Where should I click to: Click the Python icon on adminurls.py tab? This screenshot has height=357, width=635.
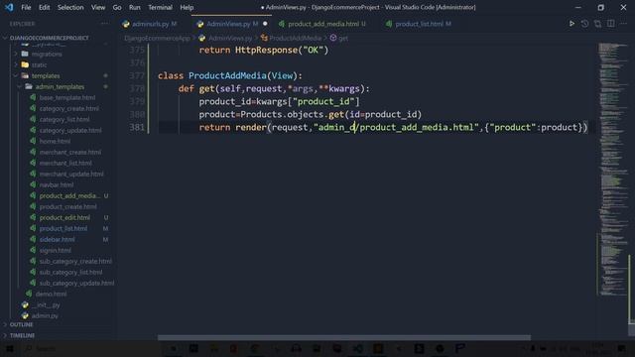pos(126,24)
